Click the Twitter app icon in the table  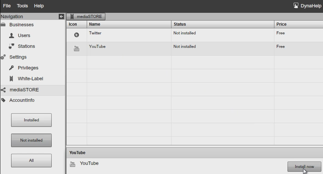[x=77, y=35]
